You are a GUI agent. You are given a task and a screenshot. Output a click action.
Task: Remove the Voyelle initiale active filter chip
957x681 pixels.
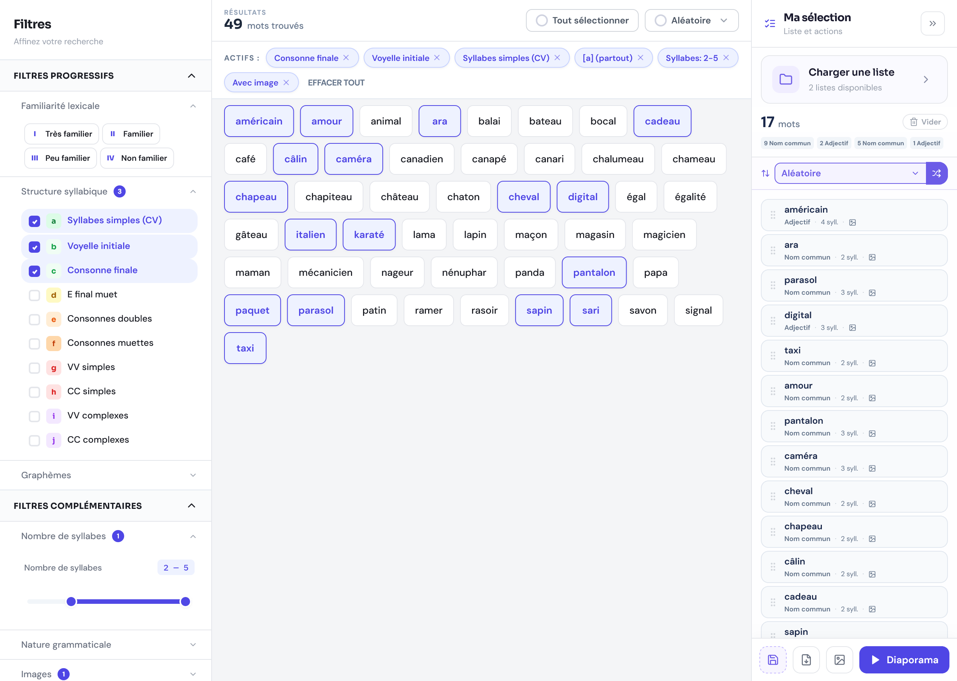[x=437, y=58]
